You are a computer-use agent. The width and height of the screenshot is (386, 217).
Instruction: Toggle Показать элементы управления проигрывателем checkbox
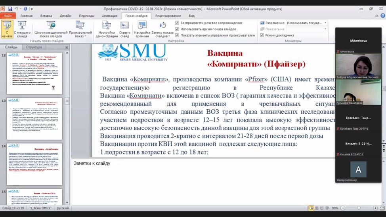pyautogui.click(x=177, y=35)
